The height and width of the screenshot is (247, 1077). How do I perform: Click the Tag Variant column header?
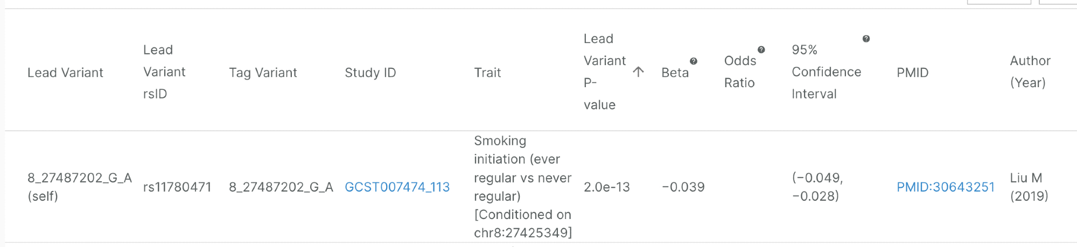(263, 73)
